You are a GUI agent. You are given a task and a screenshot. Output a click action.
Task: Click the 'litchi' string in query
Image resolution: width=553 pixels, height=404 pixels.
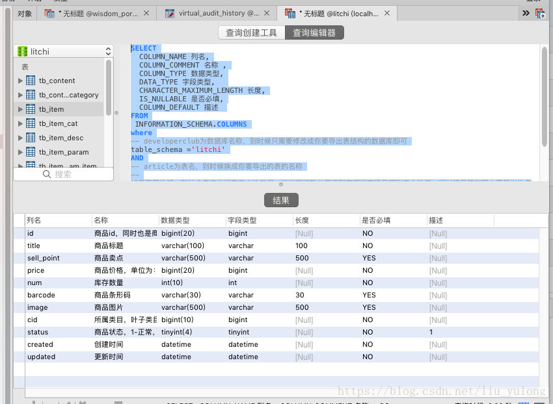tap(208, 149)
